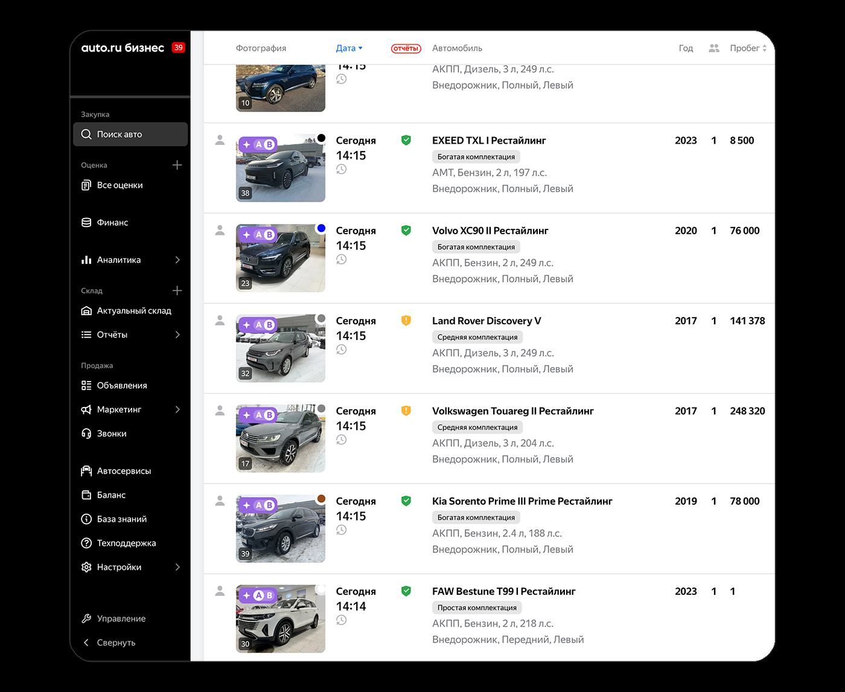Open the Land Rover Discovery photo thumbnail
The image size is (845, 692).
[x=281, y=348]
